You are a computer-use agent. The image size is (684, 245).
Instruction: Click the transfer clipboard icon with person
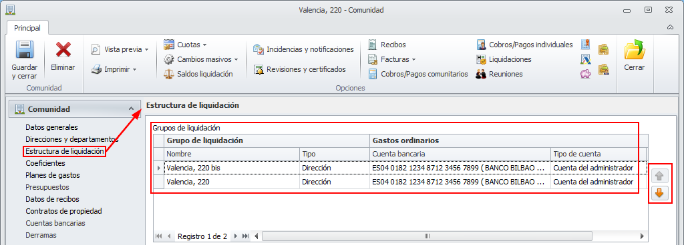click(603, 69)
